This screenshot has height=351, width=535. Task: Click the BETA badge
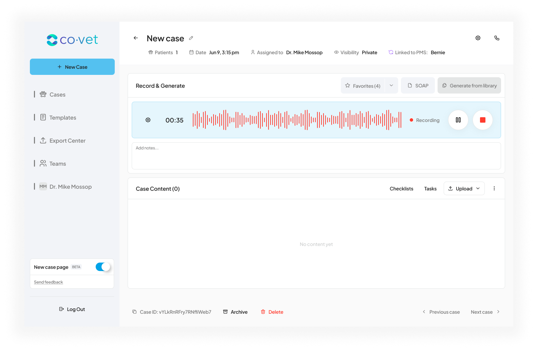[x=76, y=267]
